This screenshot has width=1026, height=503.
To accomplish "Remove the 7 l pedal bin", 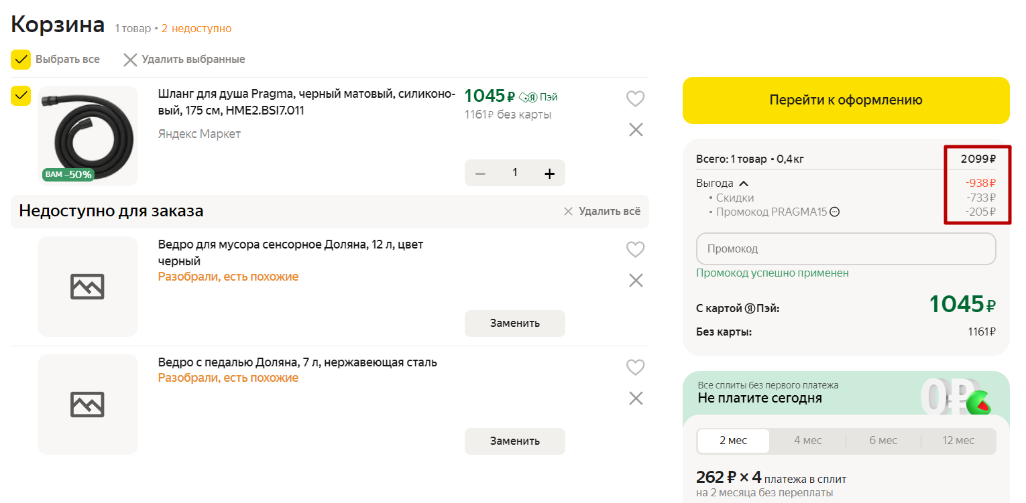I will tap(636, 399).
